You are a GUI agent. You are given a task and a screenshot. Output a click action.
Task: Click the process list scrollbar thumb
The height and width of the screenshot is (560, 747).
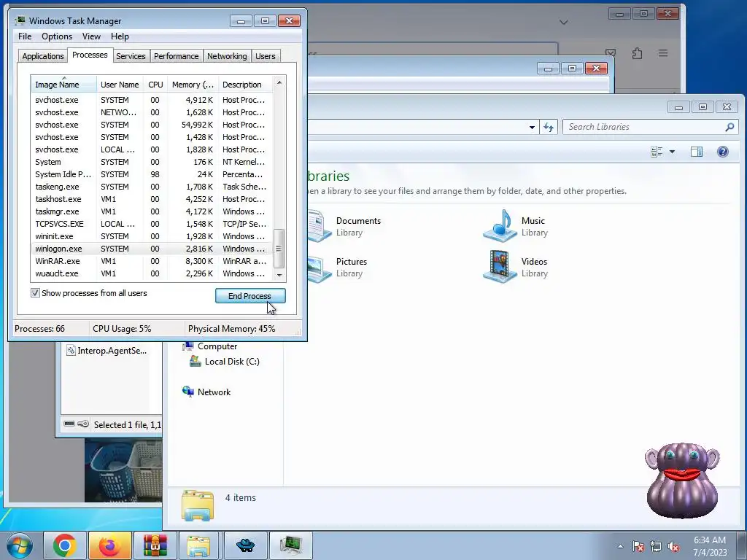279,249
